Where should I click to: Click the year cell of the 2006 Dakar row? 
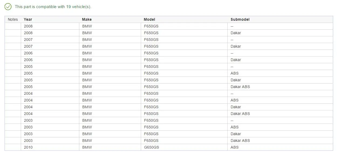pyautogui.click(x=28, y=60)
